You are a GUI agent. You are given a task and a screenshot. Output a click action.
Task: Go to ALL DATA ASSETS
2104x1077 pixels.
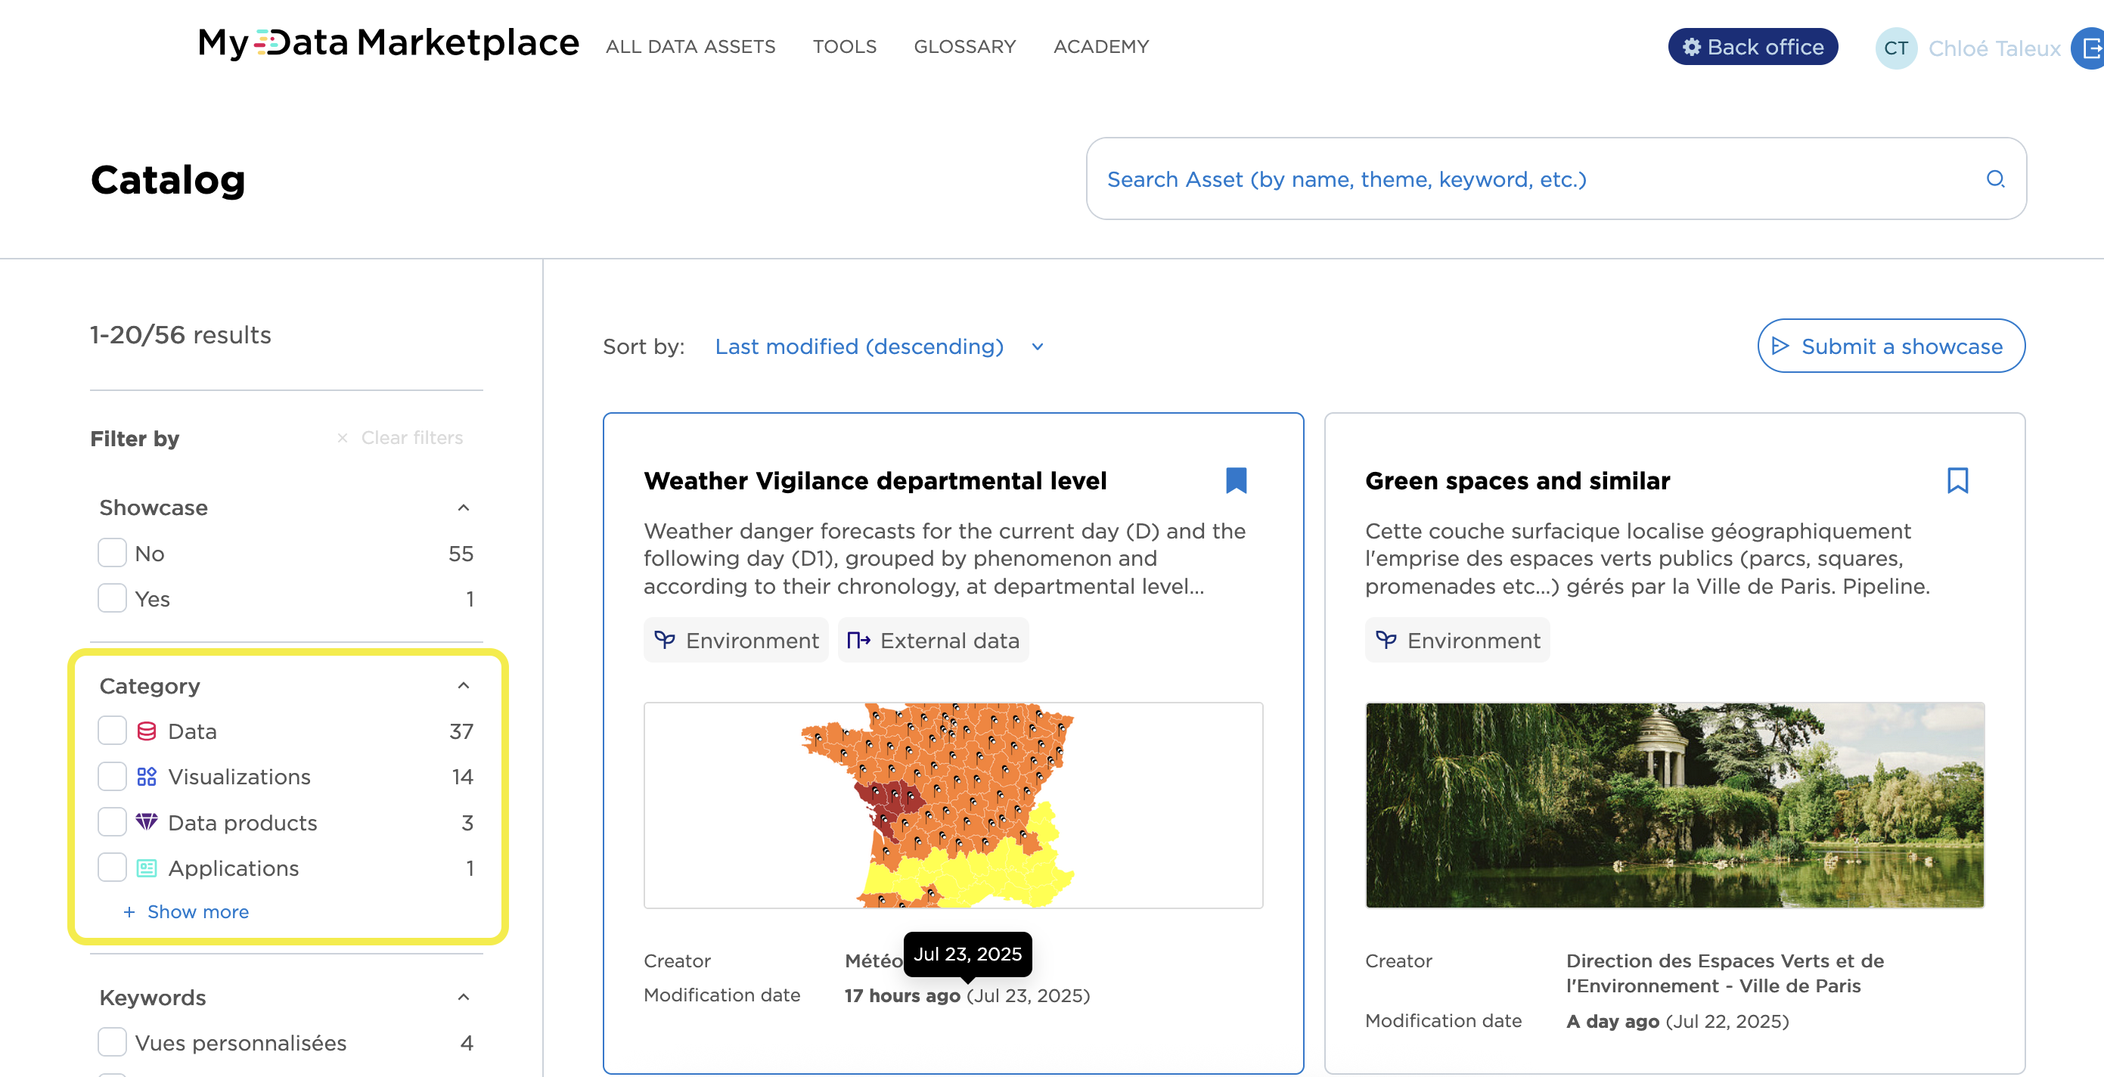point(690,47)
